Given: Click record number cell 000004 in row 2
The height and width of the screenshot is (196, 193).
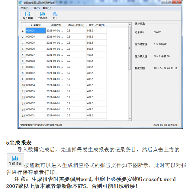Looking at the screenshot, I should (x=35, y=37).
